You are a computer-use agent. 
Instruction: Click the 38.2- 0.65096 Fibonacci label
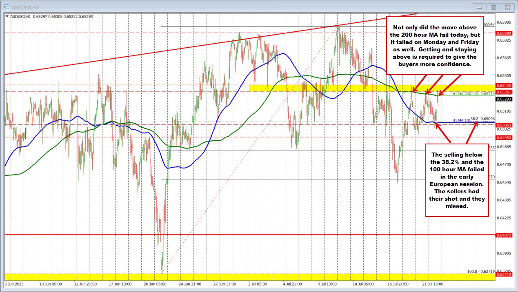482,119
